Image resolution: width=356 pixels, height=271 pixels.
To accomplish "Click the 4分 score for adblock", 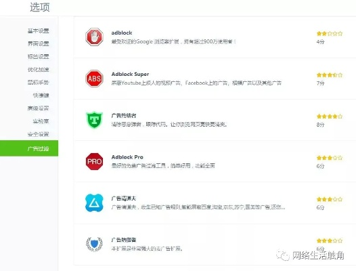I will tap(320, 42).
